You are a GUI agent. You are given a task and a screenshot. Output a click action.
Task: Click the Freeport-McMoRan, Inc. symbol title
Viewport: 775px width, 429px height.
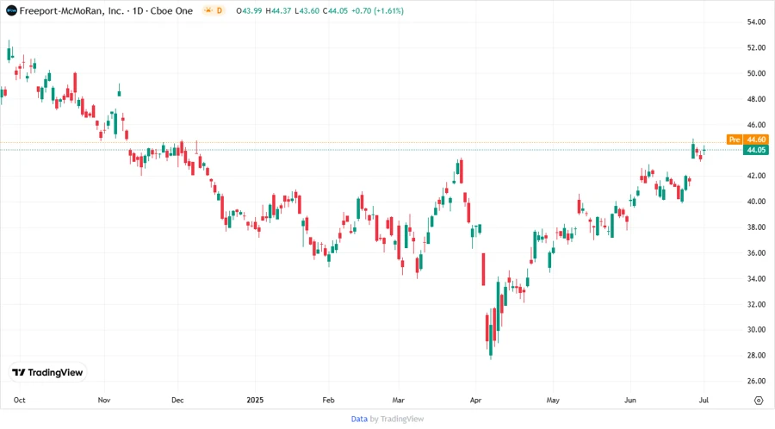[71, 10]
